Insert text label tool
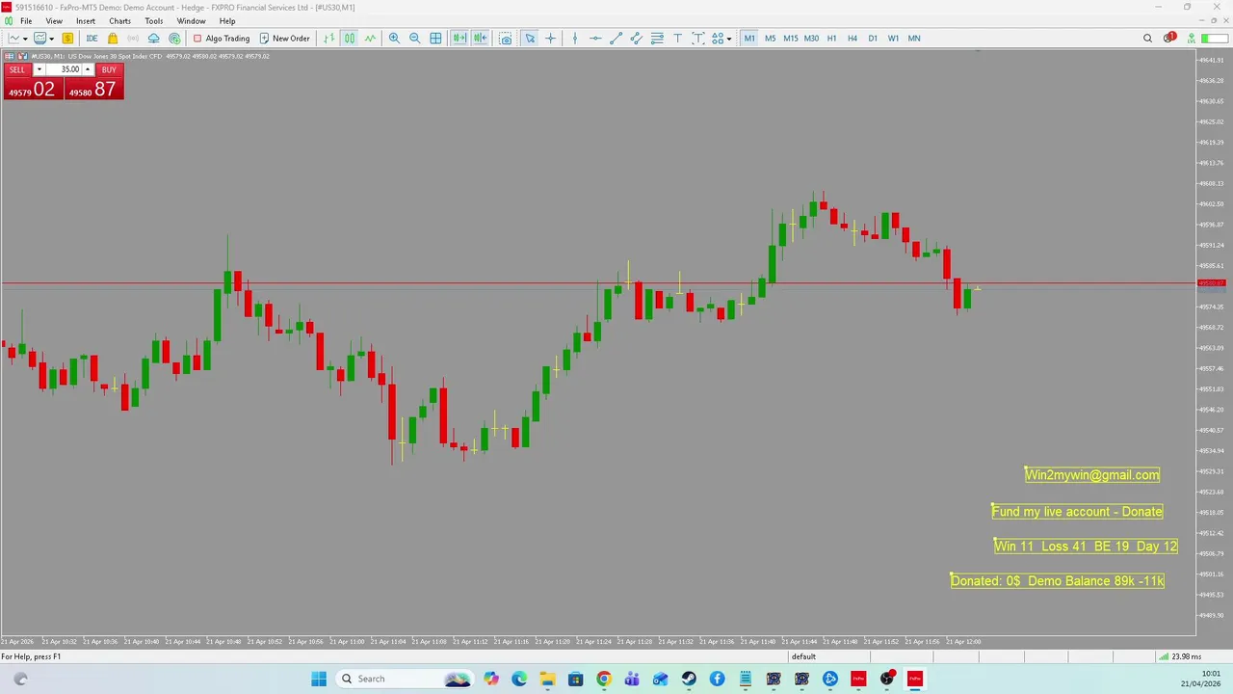Viewport: 1233px width, 694px height. point(698,39)
